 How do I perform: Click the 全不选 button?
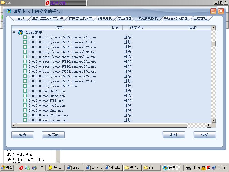(x=53, y=135)
